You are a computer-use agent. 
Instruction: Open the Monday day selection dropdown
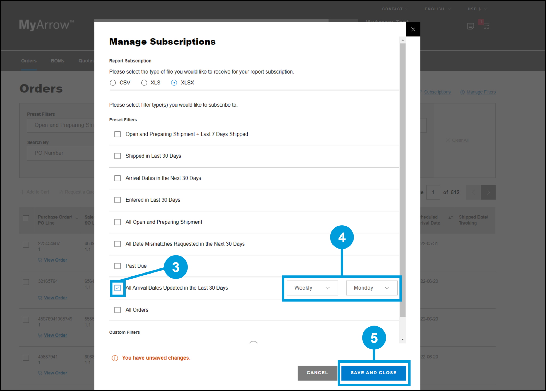[372, 288]
